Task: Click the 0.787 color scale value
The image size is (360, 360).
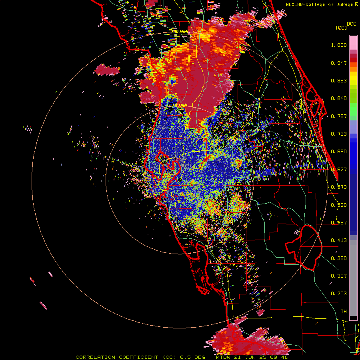Action: tap(339, 116)
